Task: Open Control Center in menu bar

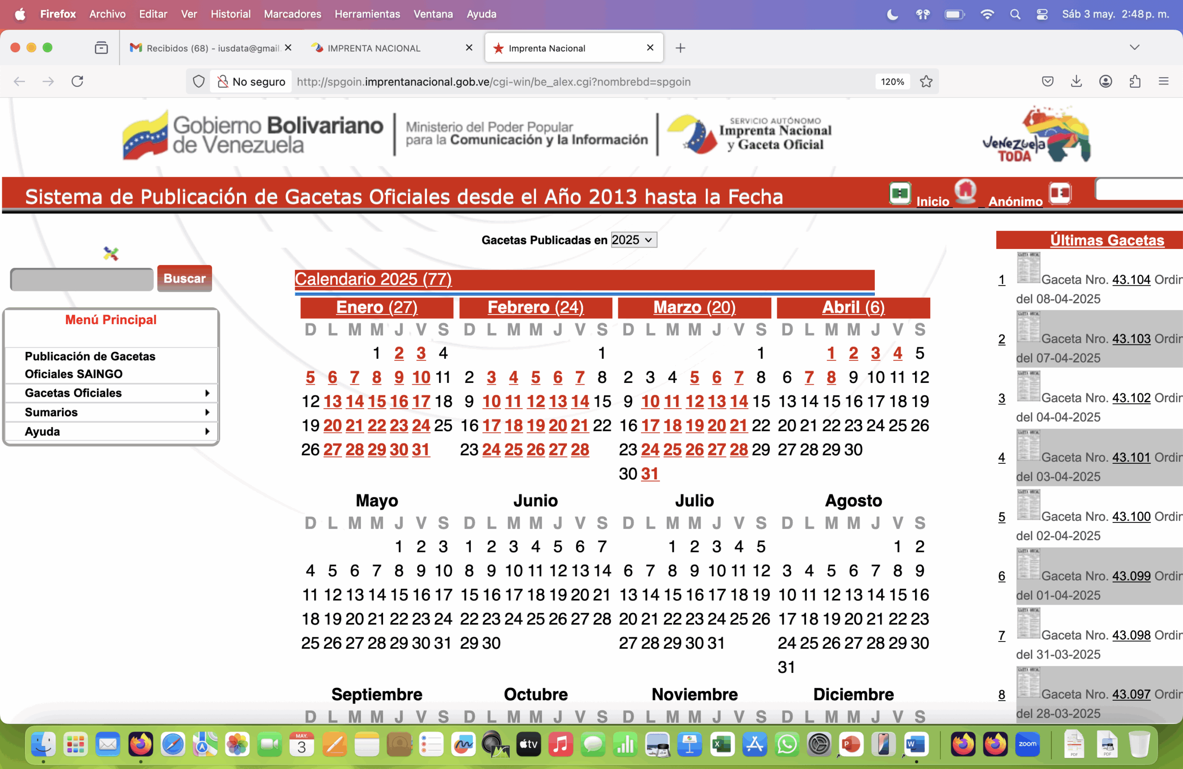Action: tap(1042, 14)
